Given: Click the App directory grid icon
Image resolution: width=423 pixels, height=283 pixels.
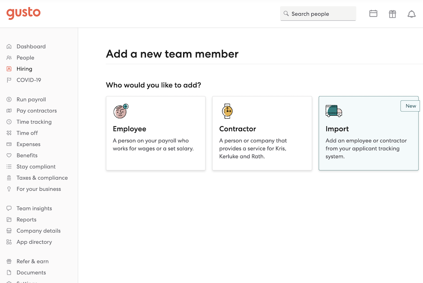Looking at the screenshot, I should (x=9, y=242).
